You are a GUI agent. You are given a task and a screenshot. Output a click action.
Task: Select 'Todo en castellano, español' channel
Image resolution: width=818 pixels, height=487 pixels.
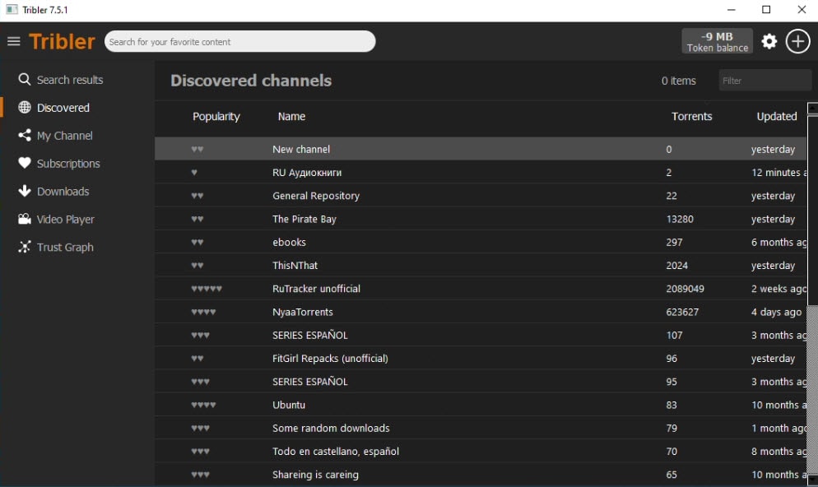pyautogui.click(x=481, y=451)
